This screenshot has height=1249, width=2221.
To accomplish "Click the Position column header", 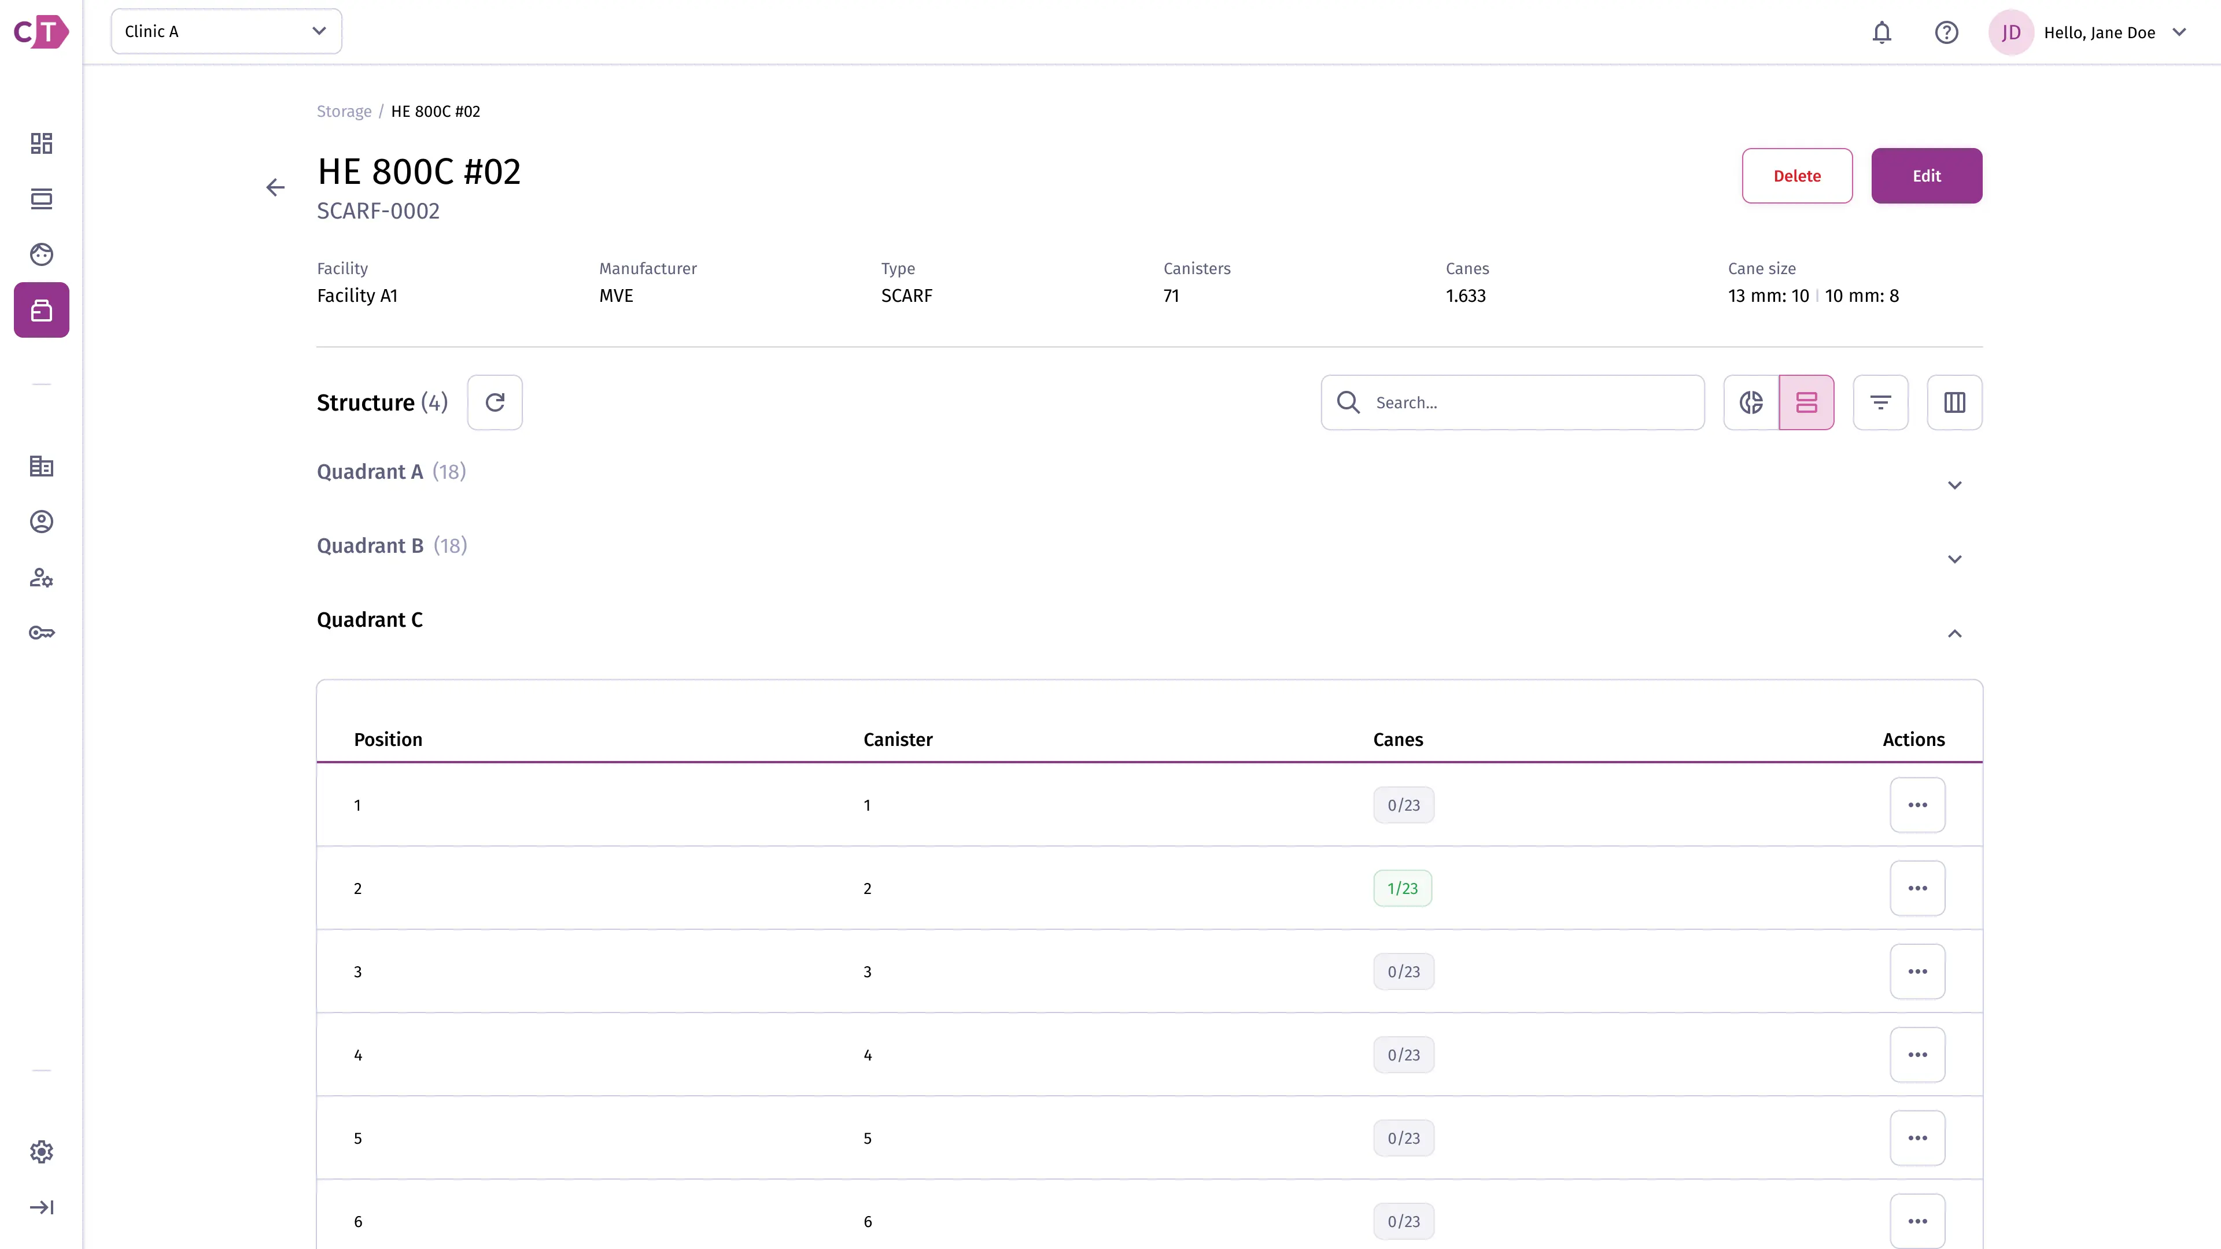I will point(388,740).
